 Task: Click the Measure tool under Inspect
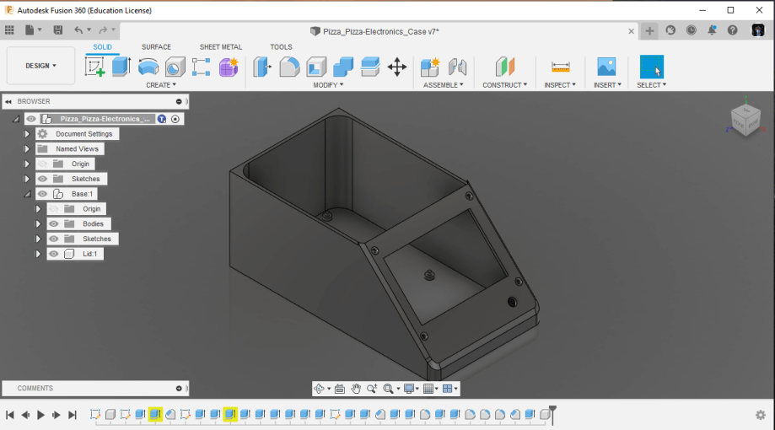(x=560, y=67)
